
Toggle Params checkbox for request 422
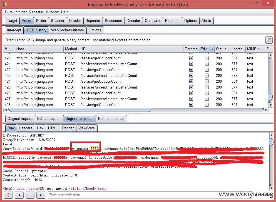pos(191,70)
